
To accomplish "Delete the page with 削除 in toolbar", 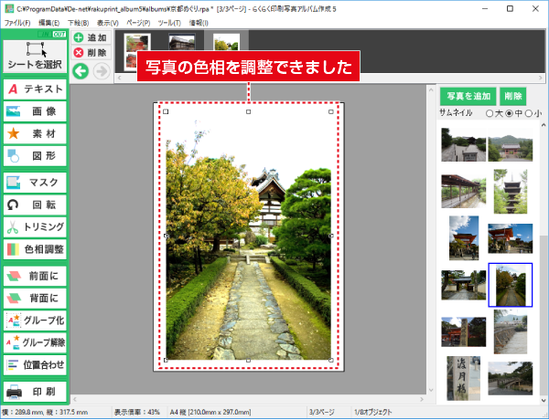I will coord(91,52).
